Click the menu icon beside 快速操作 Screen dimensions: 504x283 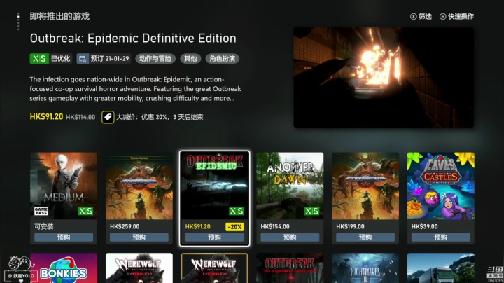pyautogui.click(x=442, y=16)
